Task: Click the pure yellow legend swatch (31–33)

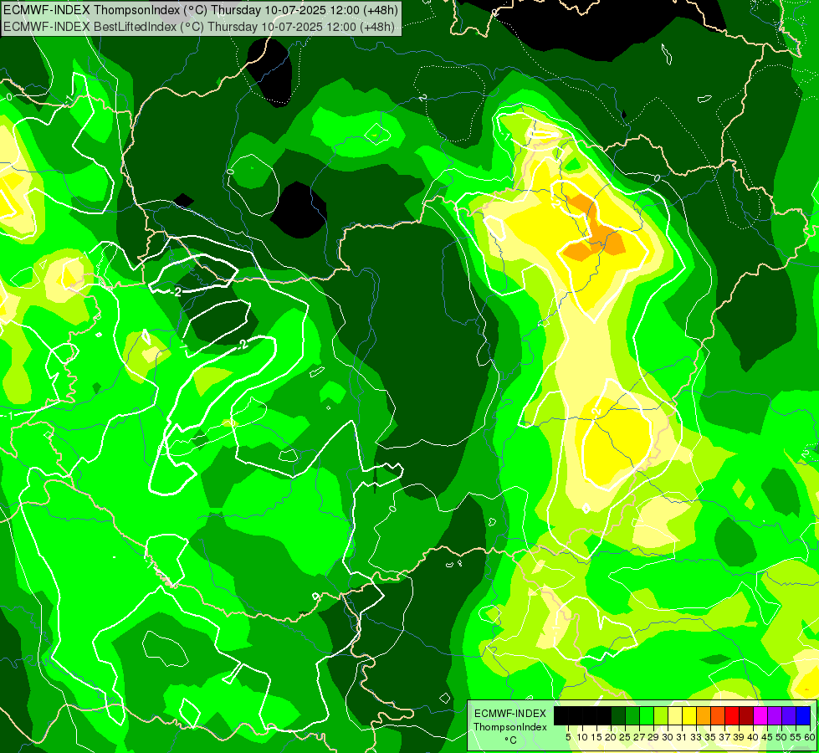Action: (689, 716)
